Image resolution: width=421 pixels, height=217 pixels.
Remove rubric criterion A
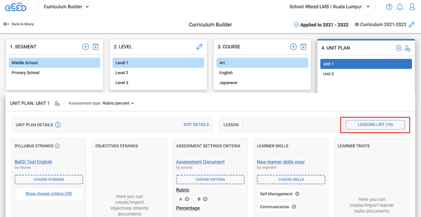coord(187,199)
